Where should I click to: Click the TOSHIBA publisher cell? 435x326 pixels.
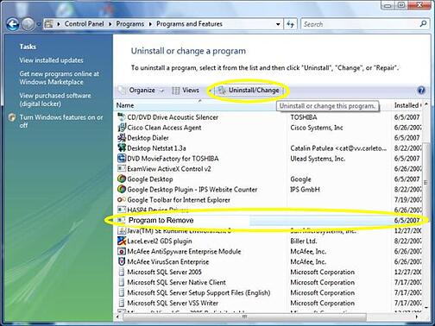coord(304,117)
